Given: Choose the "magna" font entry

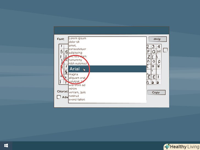Looking at the screenshot, I should [x=73, y=74].
